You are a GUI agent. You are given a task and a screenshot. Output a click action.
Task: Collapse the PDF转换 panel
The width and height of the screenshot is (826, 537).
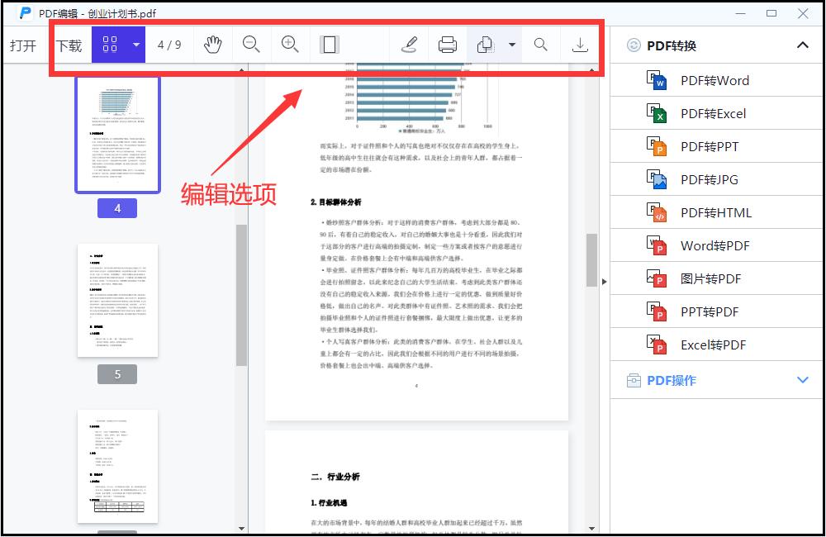pos(802,45)
